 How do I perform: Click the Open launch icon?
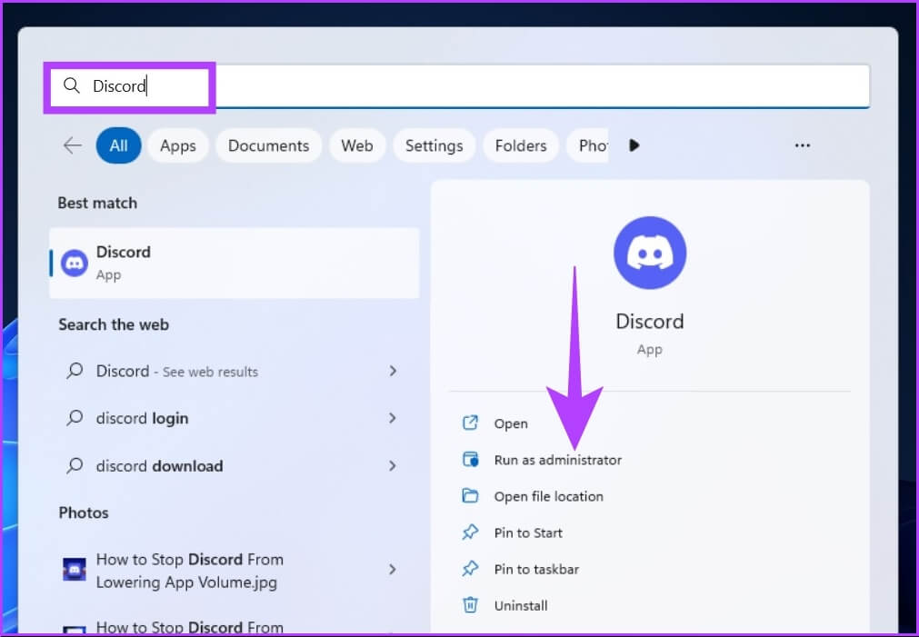(x=470, y=423)
